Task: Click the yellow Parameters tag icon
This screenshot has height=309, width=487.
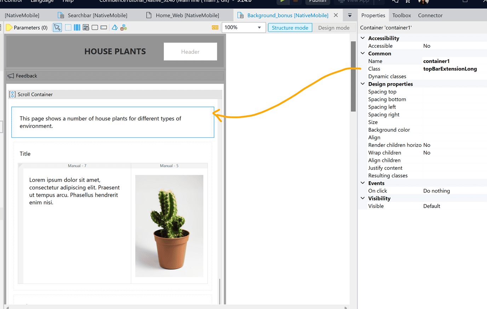Action: (x=9, y=28)
